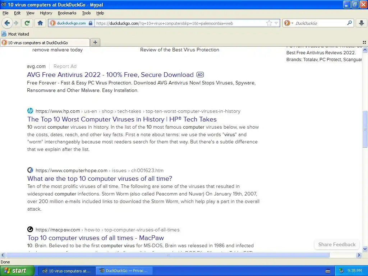Image resolution: width=368 pixels, height=276 pixels.
Task: Click the padlock site security icon
Action: pyautogui.click(x=91, y=23)
